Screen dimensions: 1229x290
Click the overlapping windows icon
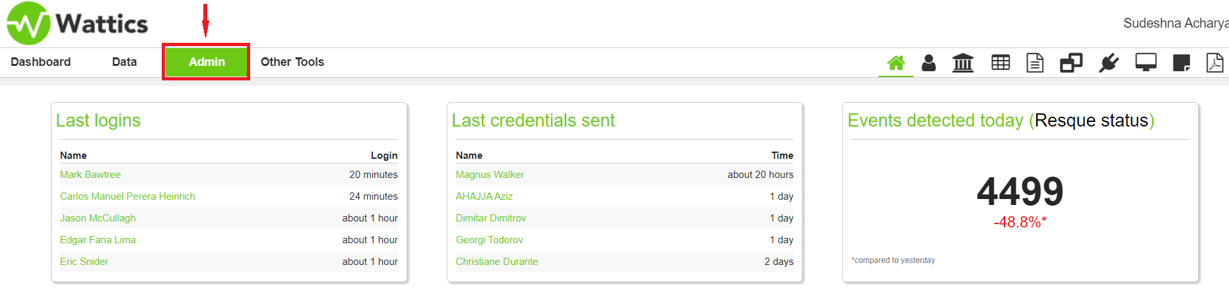[1071, 63]
